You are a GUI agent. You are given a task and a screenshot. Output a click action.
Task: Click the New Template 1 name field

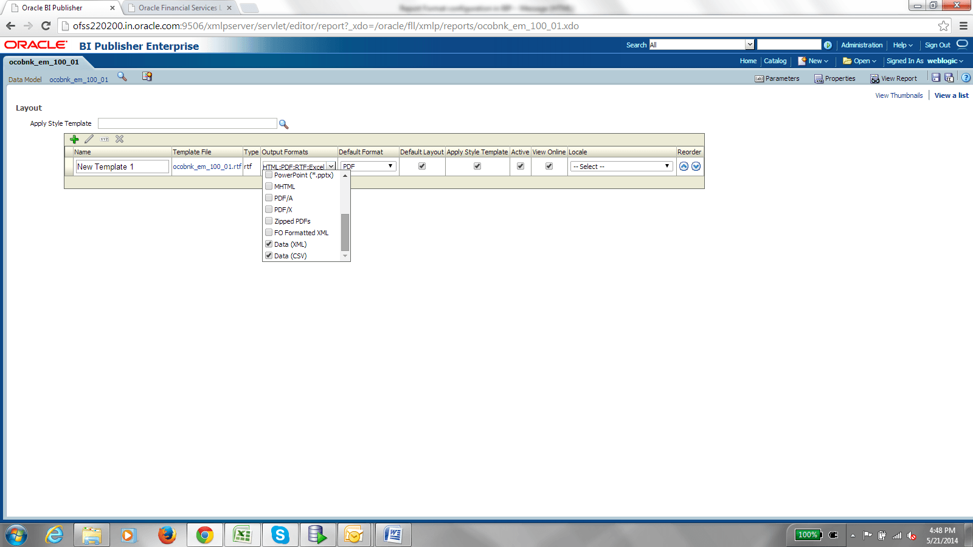(x=122, y=167)
